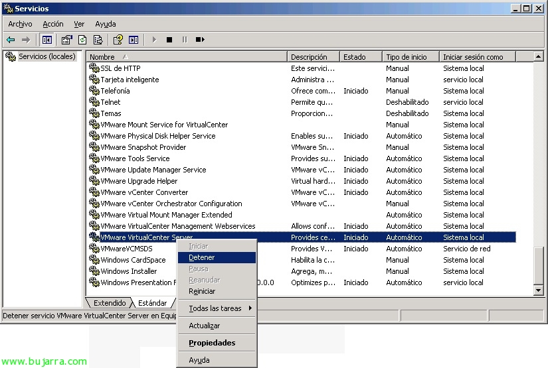
Task: Switch to the Extendido tab
Action: click(110, 303)
